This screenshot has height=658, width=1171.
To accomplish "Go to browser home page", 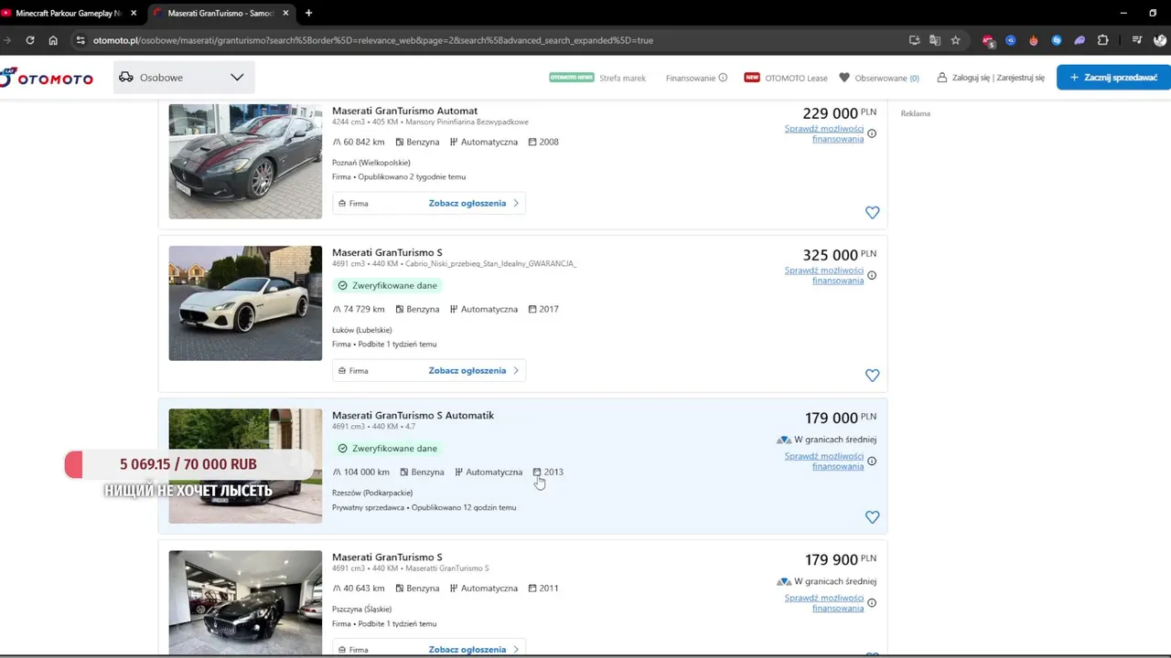I will click(x=53, y=40).
